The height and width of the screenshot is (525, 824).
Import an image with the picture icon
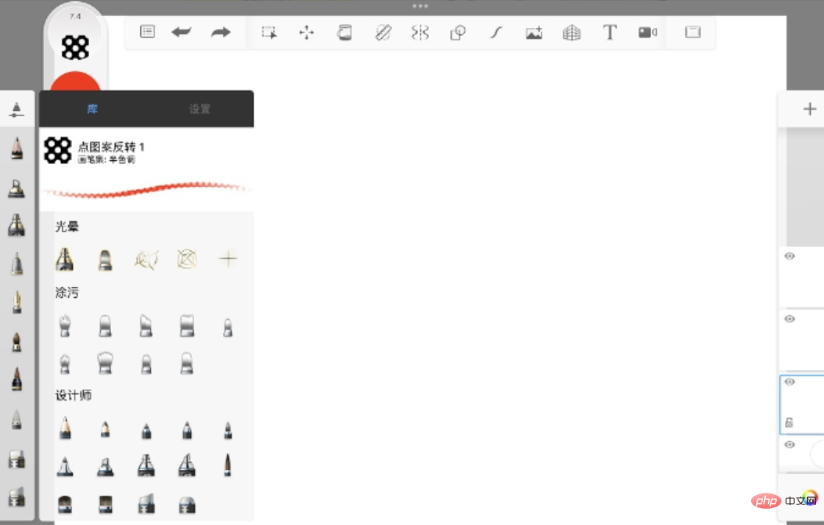pos(534,32)
